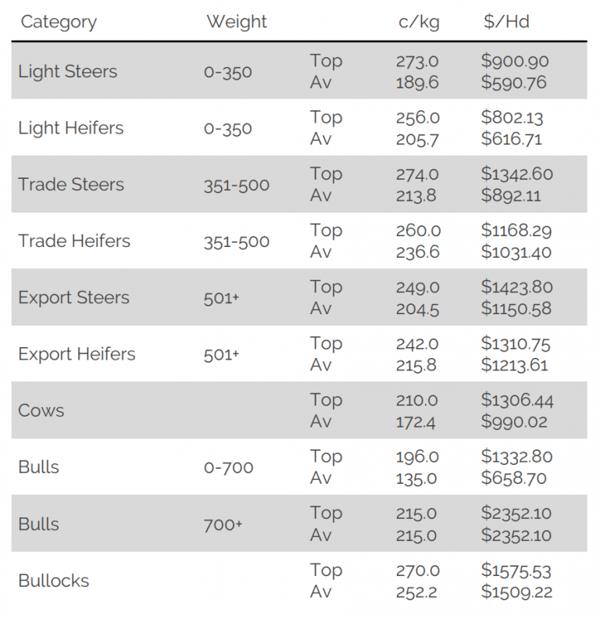
Task: Click the $1423.80 Export Steers top price
Action: 516,287
